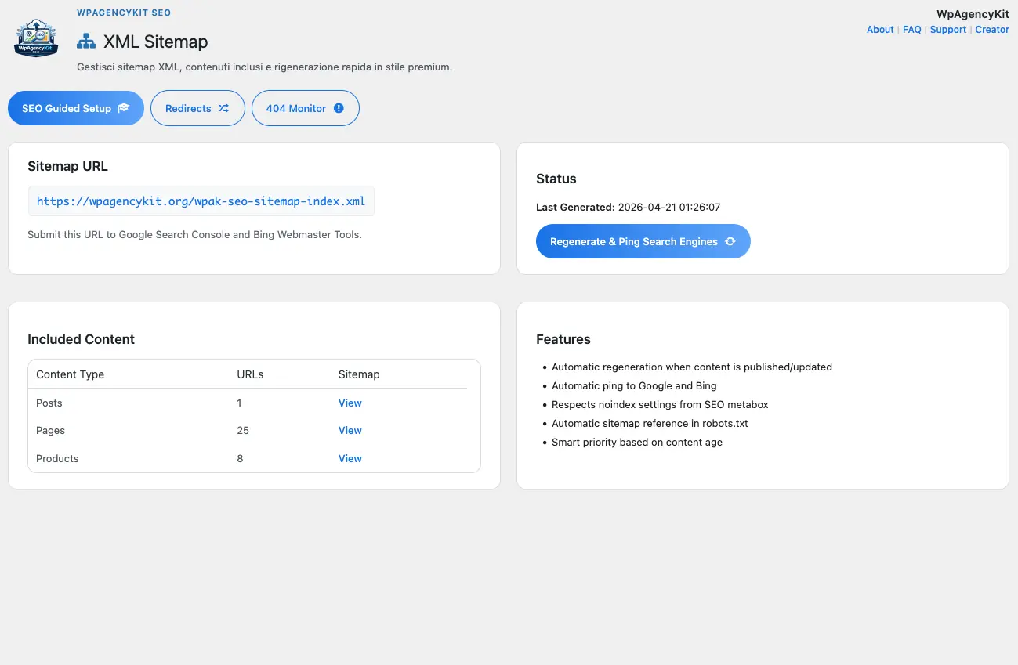Click the Products URL count 8
This screenshot has width=1018, height=665.
pyautogui.click(x=240, y=459)
